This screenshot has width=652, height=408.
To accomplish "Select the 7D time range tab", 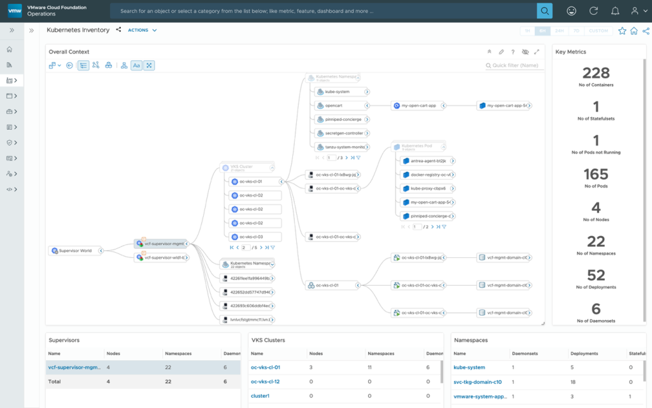I will coord(576,31).
